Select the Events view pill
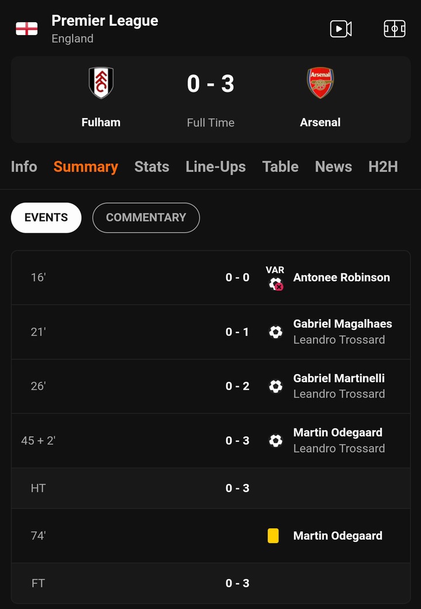The width and height of the screenshot is (421, 609). click(x=46, y=217)
